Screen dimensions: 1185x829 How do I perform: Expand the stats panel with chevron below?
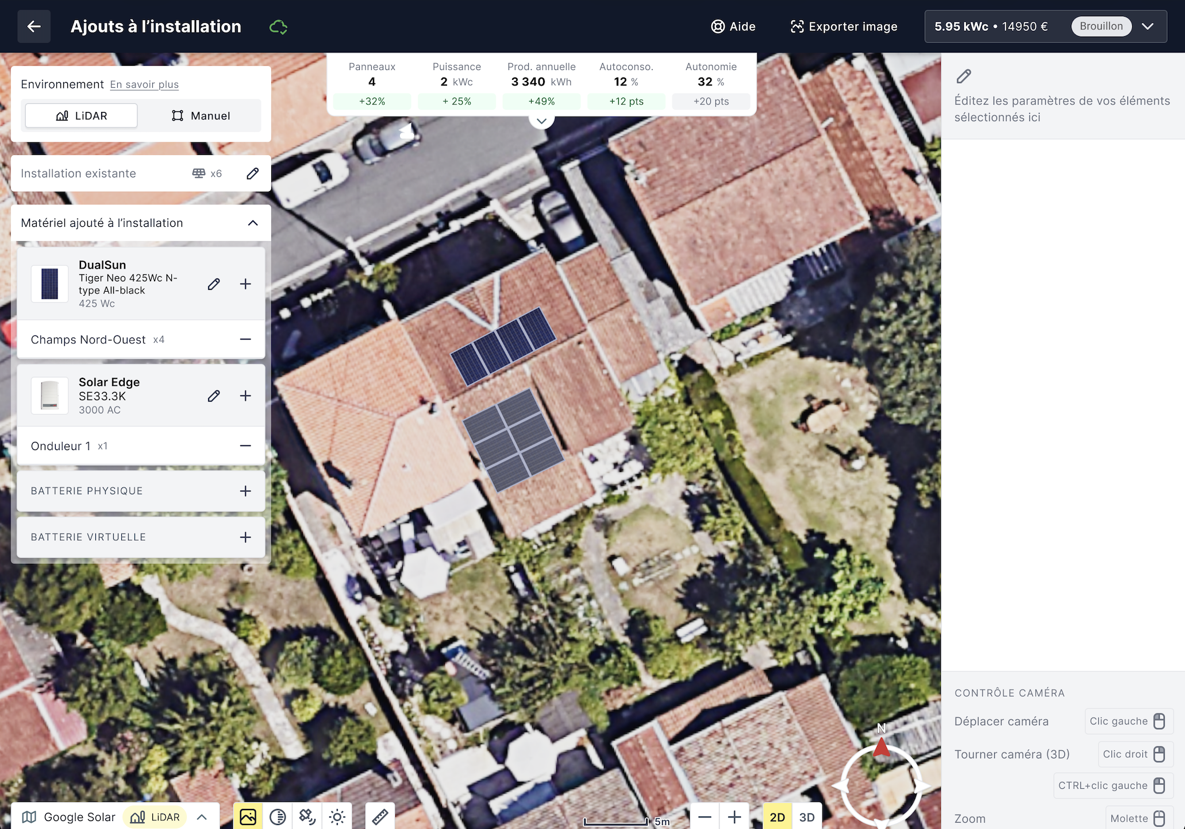pos(541,121)
